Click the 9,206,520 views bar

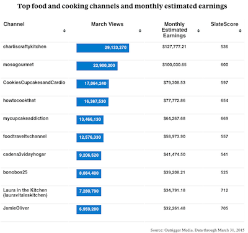89,156
